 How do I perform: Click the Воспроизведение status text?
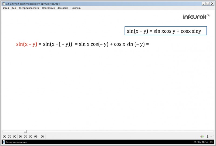click(x=16, y=142)
